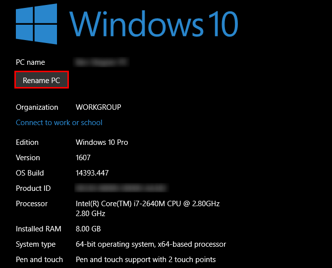Click the blurred PC name value
The image size is (332, 268).
coord(101,62)
